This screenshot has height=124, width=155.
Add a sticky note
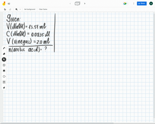[4, 65]
